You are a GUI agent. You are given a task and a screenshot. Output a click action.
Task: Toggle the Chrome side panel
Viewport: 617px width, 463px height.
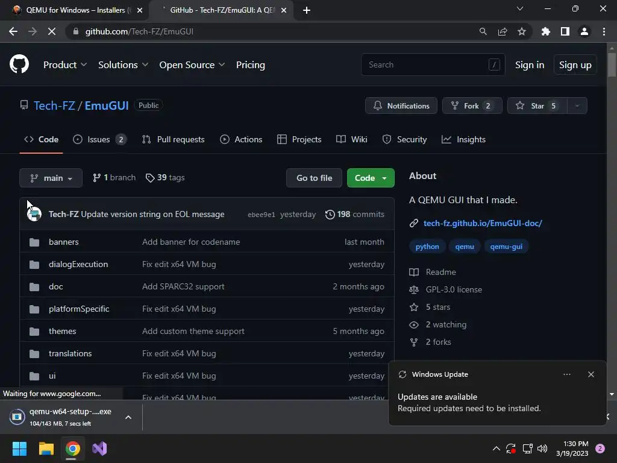[x=565, y=31]
